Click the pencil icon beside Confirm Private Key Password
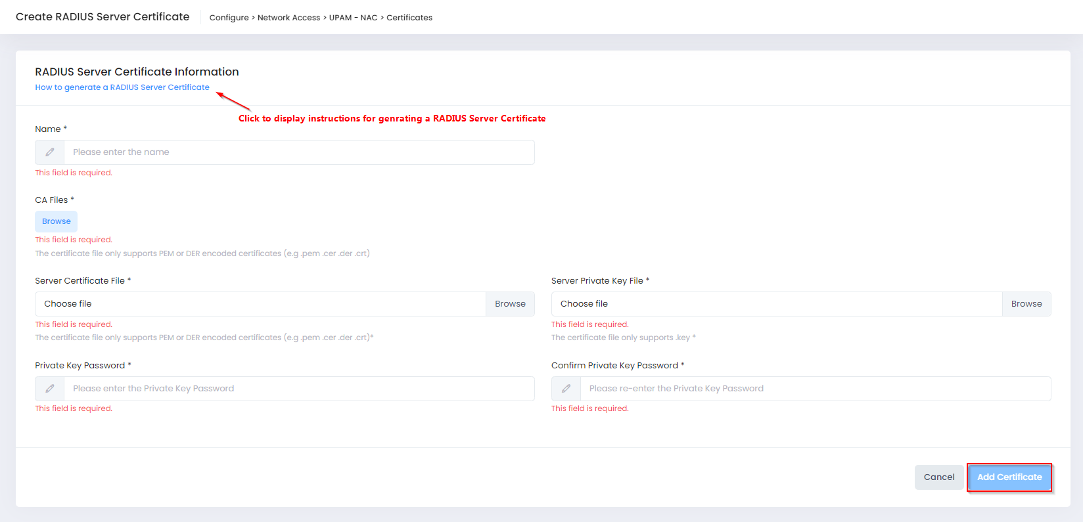 566,389
